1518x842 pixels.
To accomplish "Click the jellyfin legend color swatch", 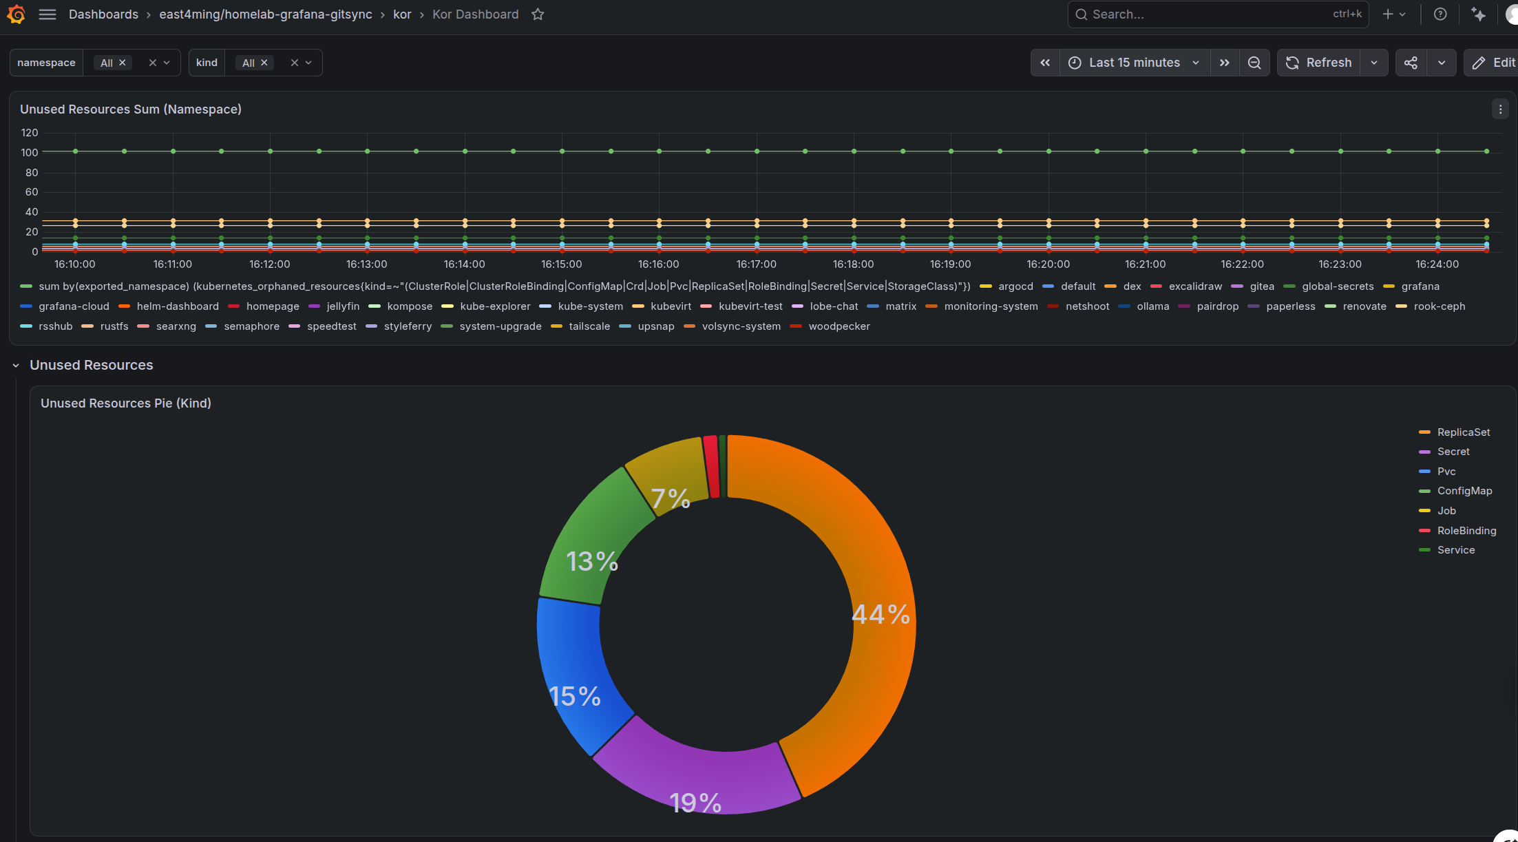I will (x=314, y=306).
